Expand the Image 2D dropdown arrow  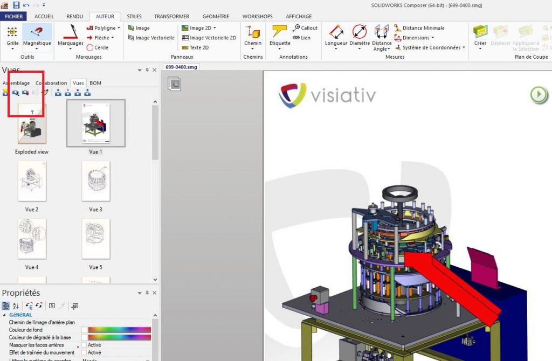[215, 28]
